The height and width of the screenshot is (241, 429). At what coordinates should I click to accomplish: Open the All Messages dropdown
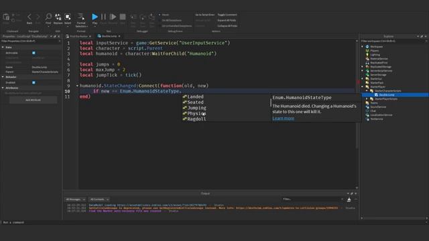pyautogui.click(x=75, y=199)
